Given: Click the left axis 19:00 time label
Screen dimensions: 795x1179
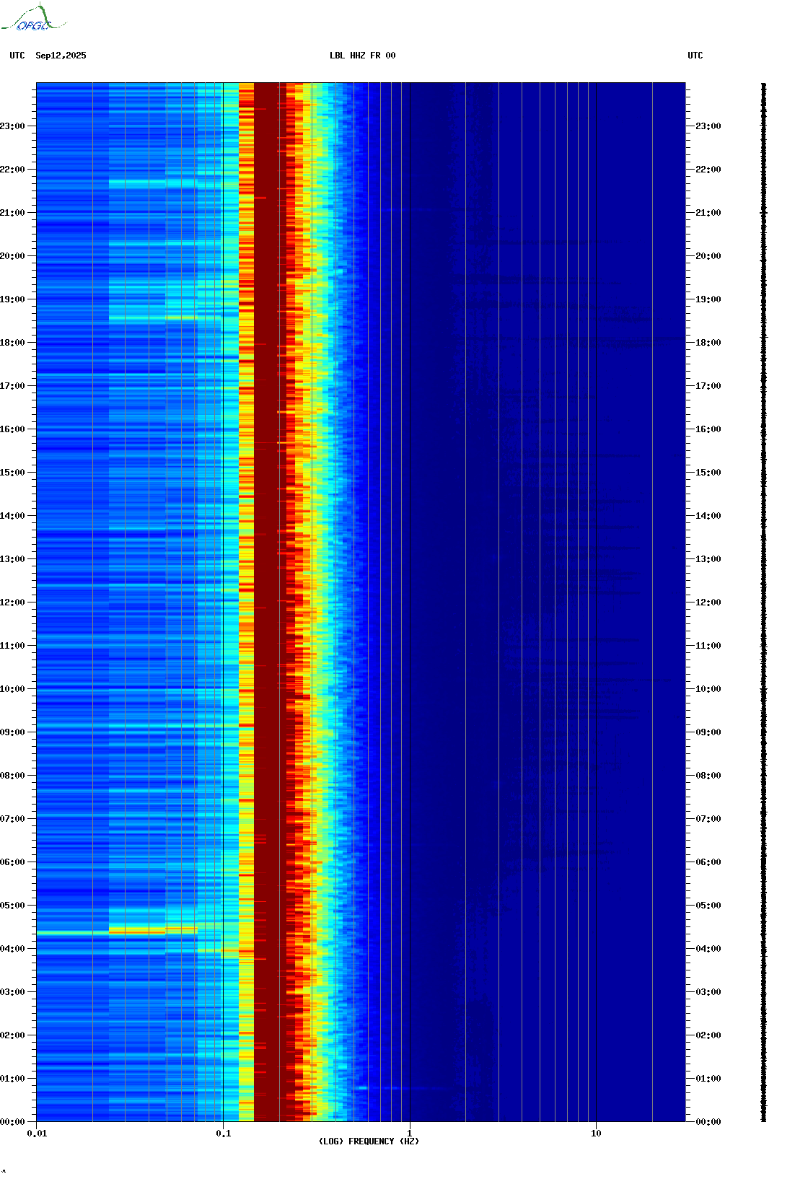Looking at the screenshot, I should pos(12,299).
